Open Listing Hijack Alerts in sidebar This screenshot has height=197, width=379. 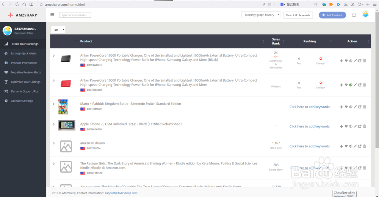point(23,53)
